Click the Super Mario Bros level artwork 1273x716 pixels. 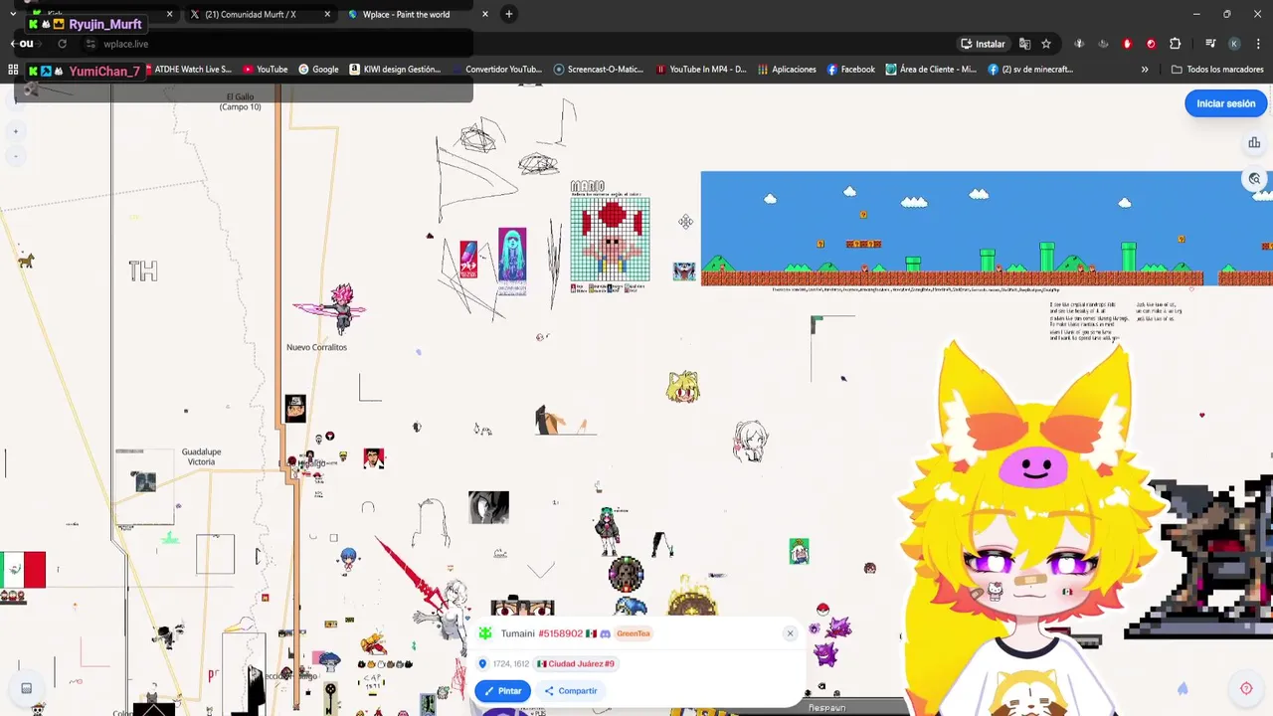[x=987, y=229]
